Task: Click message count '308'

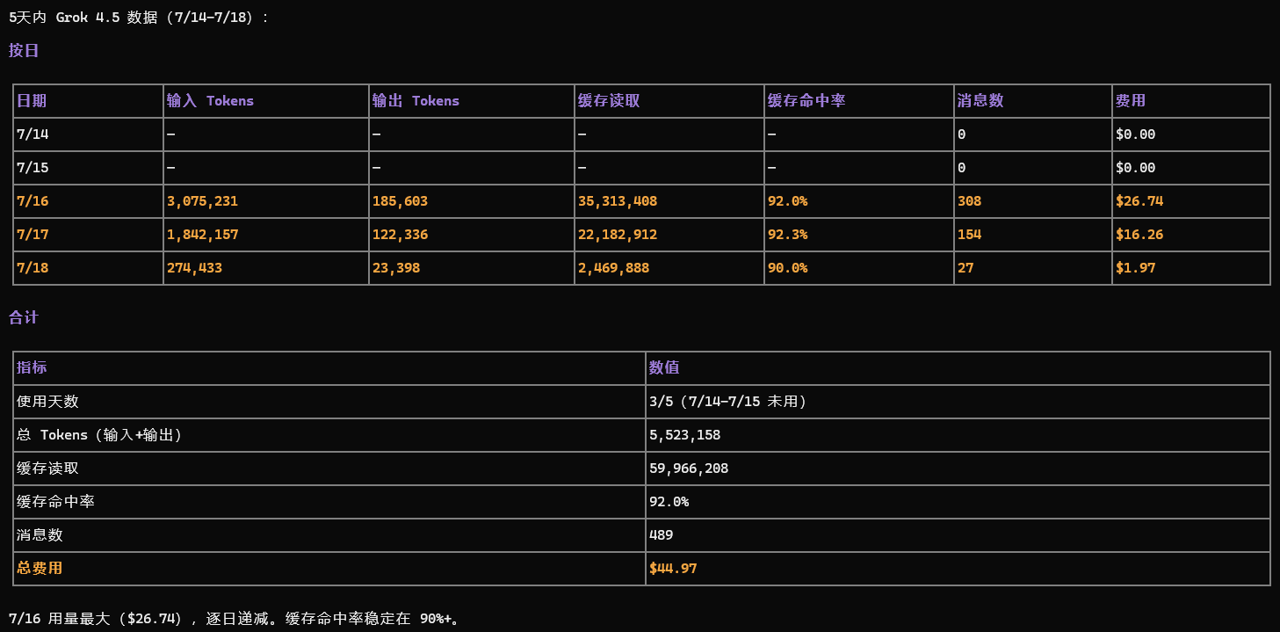Action: (x=970, y=201)
